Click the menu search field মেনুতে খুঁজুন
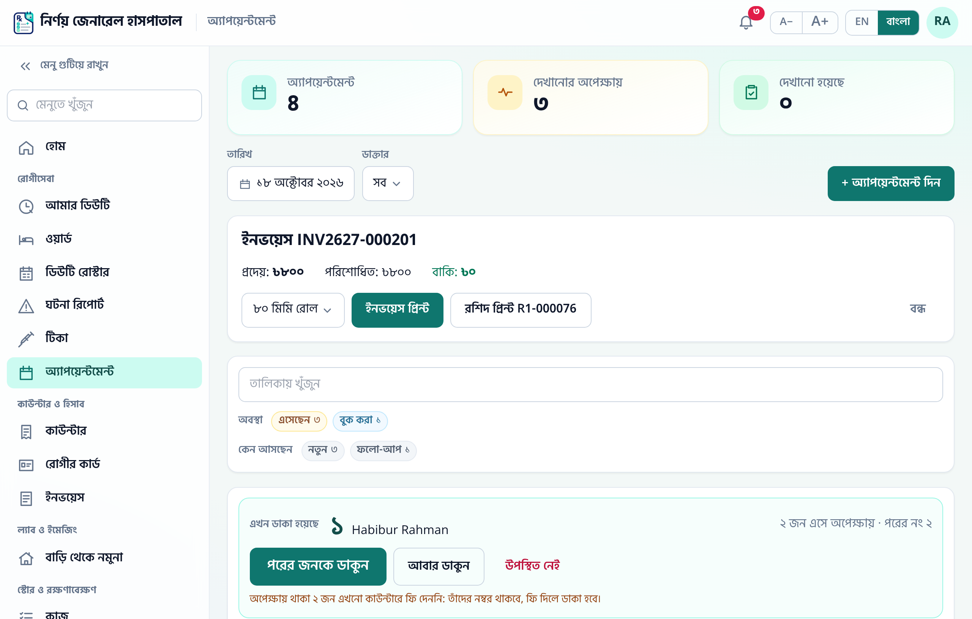The image size is (972, 619). (x=104, y=105)
